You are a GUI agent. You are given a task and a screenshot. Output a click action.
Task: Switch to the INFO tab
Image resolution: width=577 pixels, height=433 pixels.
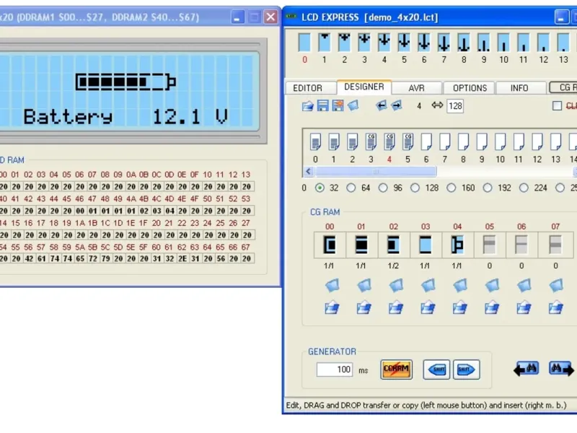click(519, 88)
